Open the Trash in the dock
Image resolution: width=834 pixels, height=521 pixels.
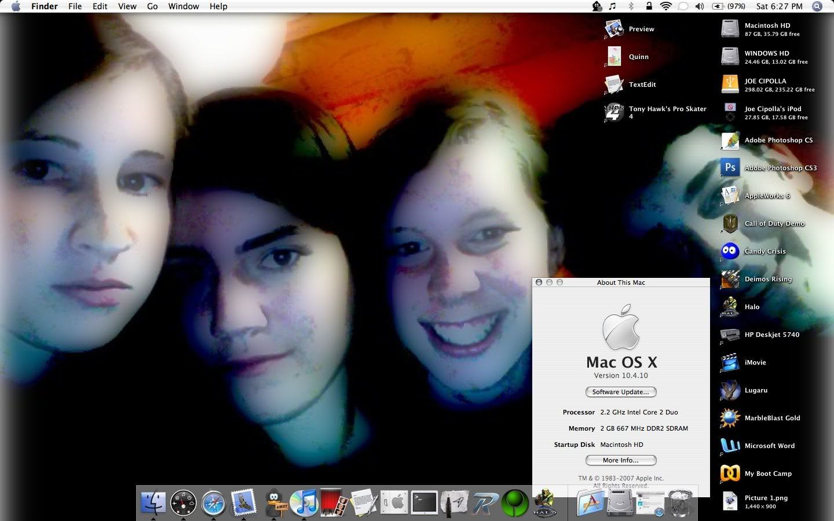point(681,502)
